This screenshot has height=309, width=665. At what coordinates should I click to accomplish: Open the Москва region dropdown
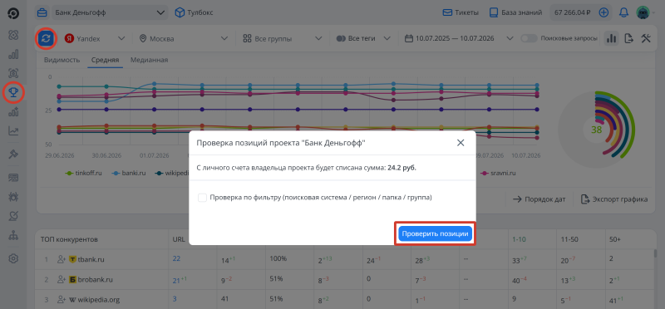click(184, 38)
